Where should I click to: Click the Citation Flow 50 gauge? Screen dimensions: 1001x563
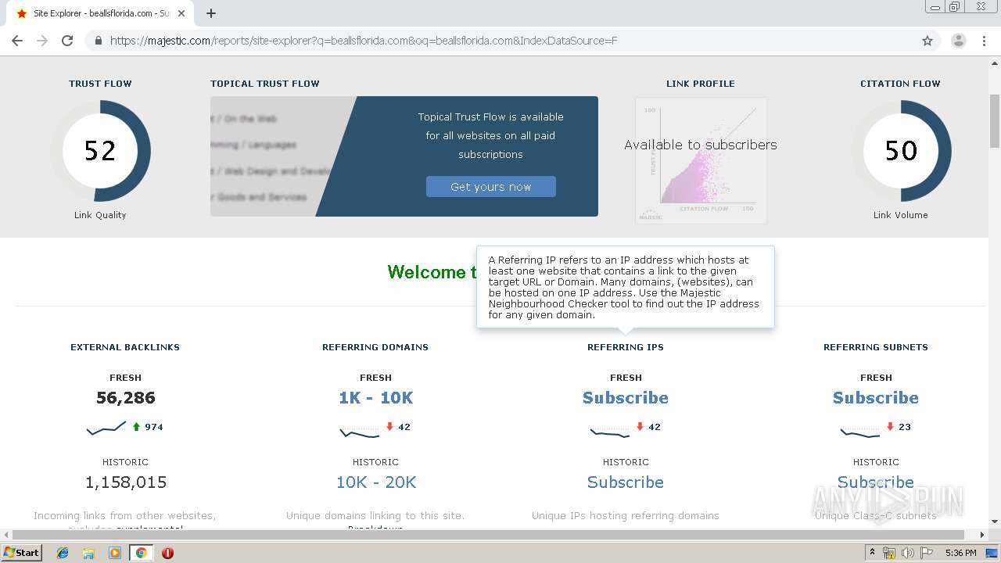[x=901, y=150]
